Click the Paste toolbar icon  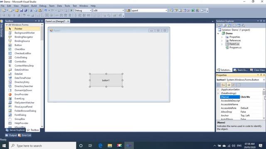pyautogui.click(x=40, y=10)
